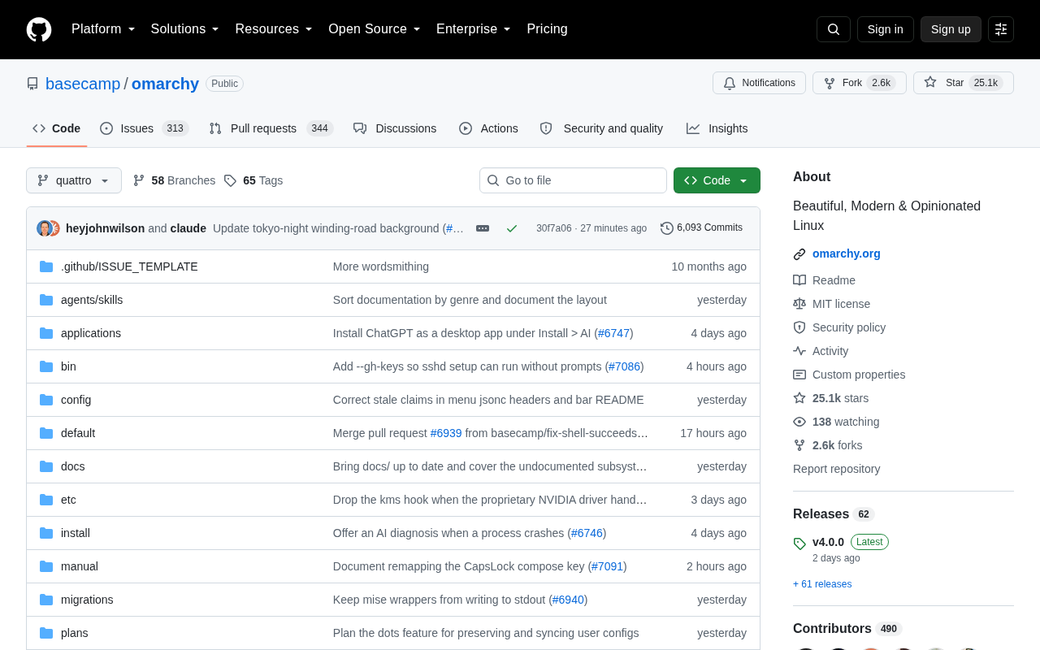Image resolution: width=1040 pixels, height=650 pixels.
Task: View the 65 Tags link
Action: (x=253, y=180)
